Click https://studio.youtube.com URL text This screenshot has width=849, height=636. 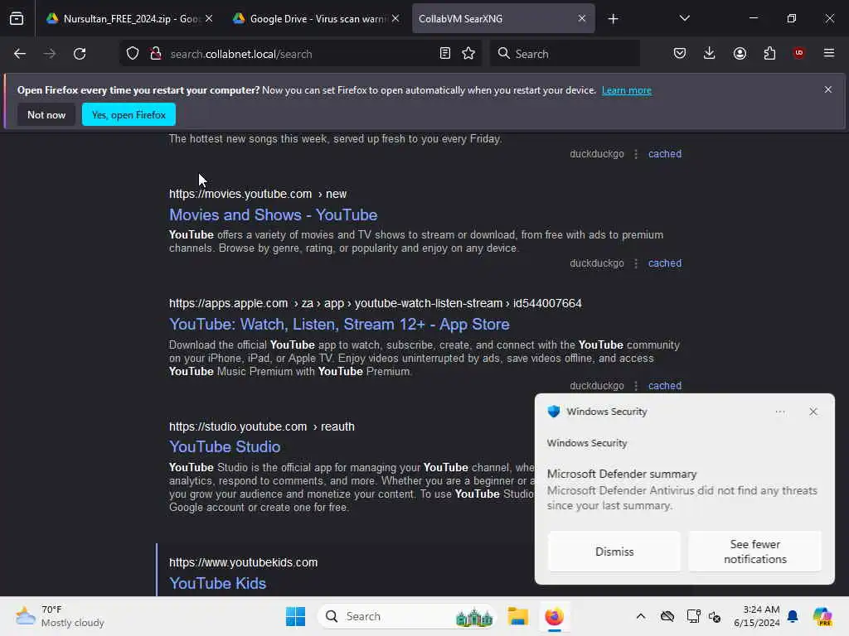pos(238,426)
